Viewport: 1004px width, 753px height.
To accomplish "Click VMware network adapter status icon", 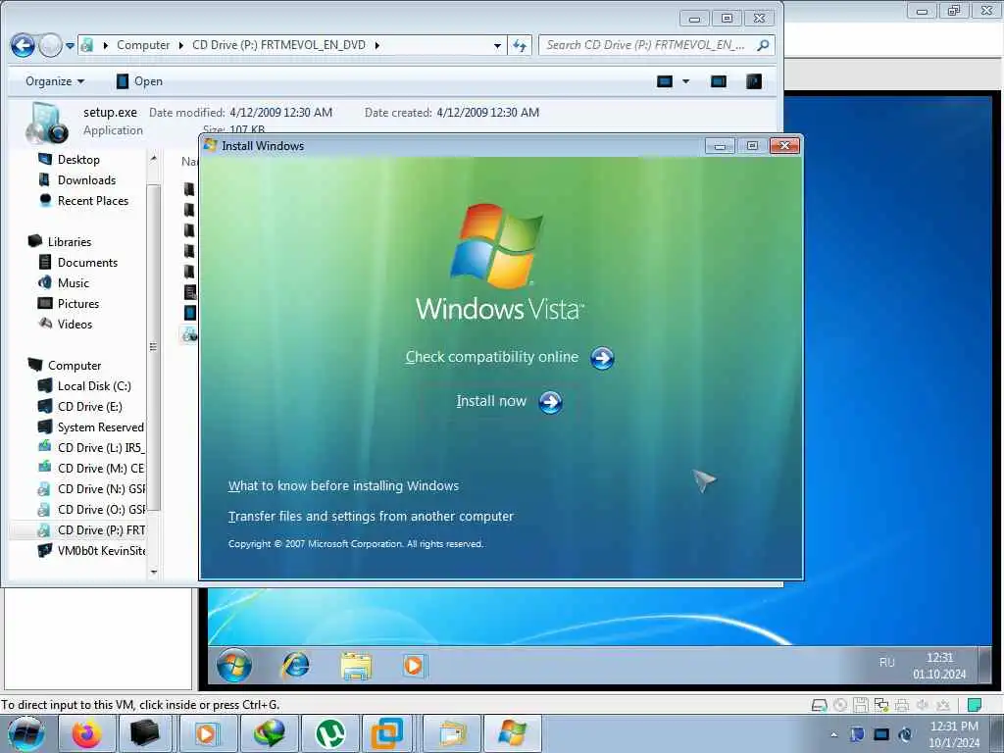I will (881, 705).
